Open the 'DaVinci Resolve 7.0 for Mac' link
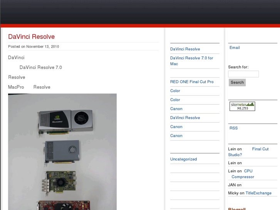This screenshot has width=280, height=210. coord(191,61)
